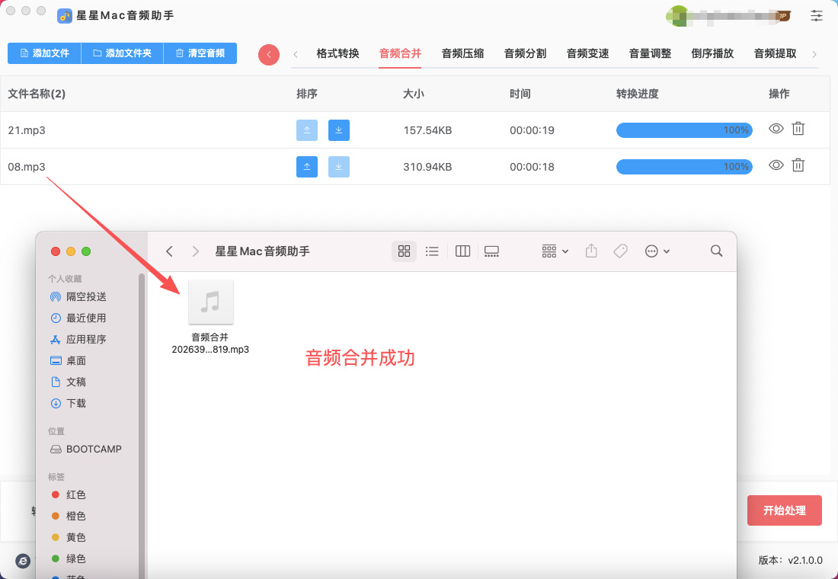Switch Finder to column view
The image size is (838, 579).
coord(462,251)
